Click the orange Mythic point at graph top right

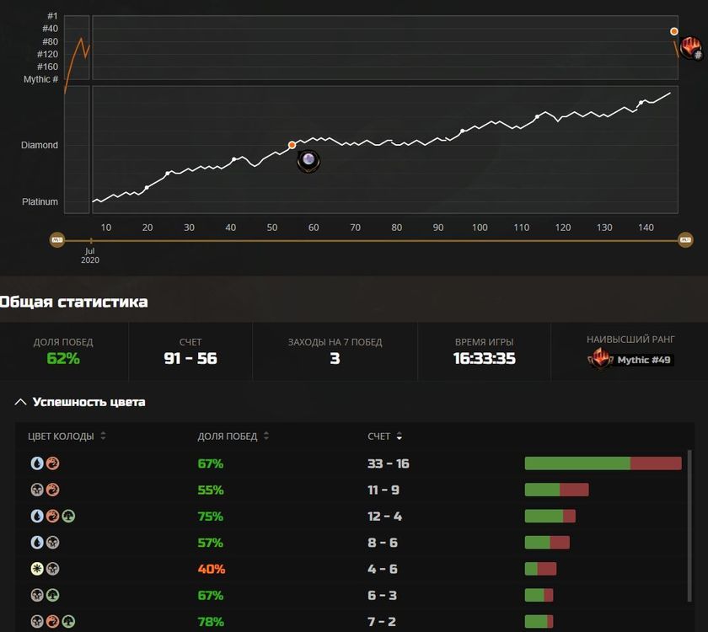pyautogui.click(x=674, y=31)
